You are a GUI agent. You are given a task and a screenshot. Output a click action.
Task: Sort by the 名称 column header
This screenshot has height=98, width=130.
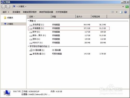point(39,16)
